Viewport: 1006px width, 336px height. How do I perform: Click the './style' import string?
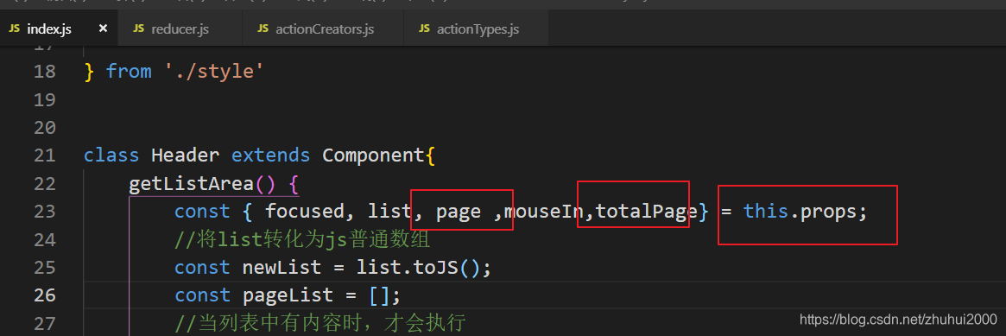click(214, 71)
